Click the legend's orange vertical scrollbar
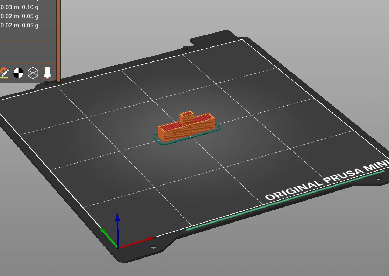Viewport: 389px width, 276px height. pos(59,41)
